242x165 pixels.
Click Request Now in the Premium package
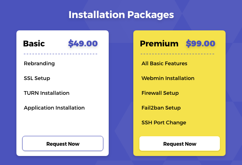[x=180, y=144]
